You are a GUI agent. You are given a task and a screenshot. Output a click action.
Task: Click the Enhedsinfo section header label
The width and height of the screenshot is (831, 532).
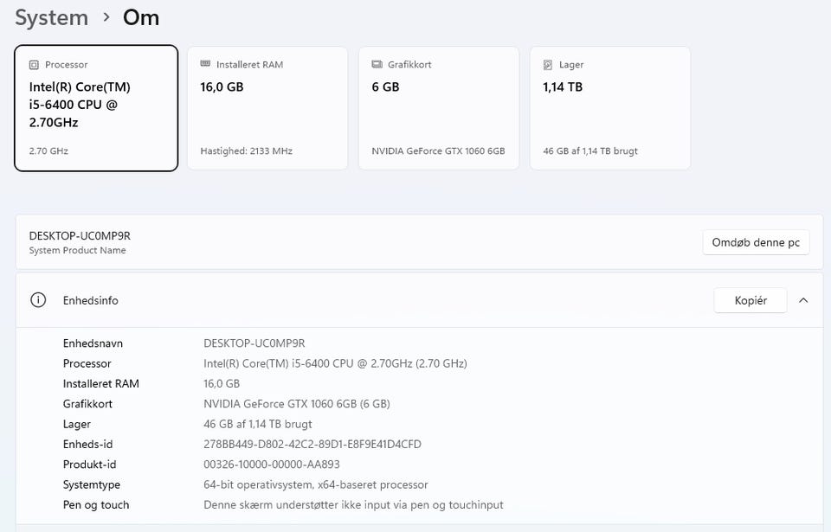click(91, 300)
